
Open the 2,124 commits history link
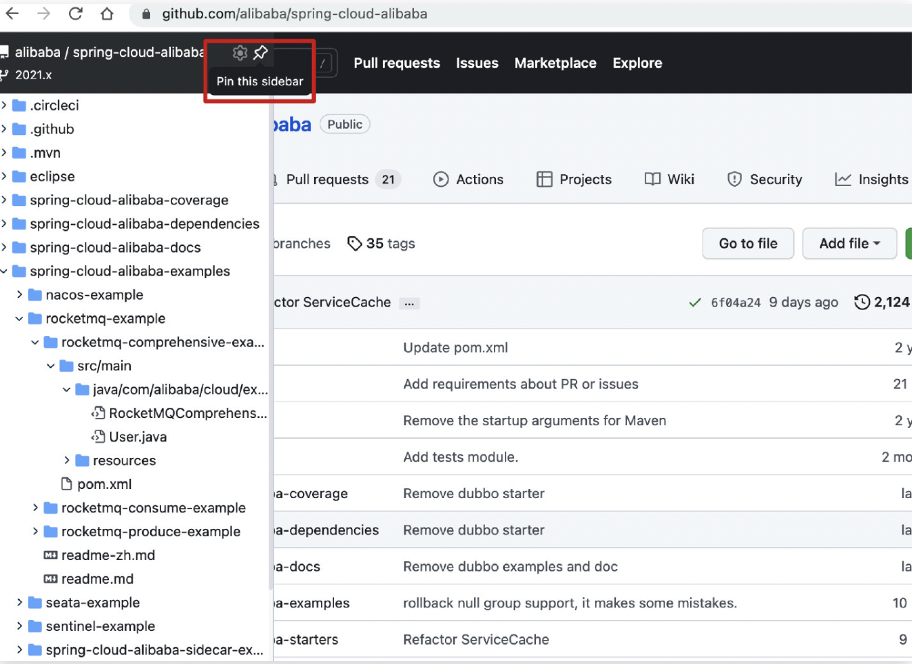882,302
